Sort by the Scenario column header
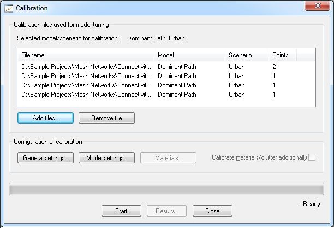 [247, 55]
